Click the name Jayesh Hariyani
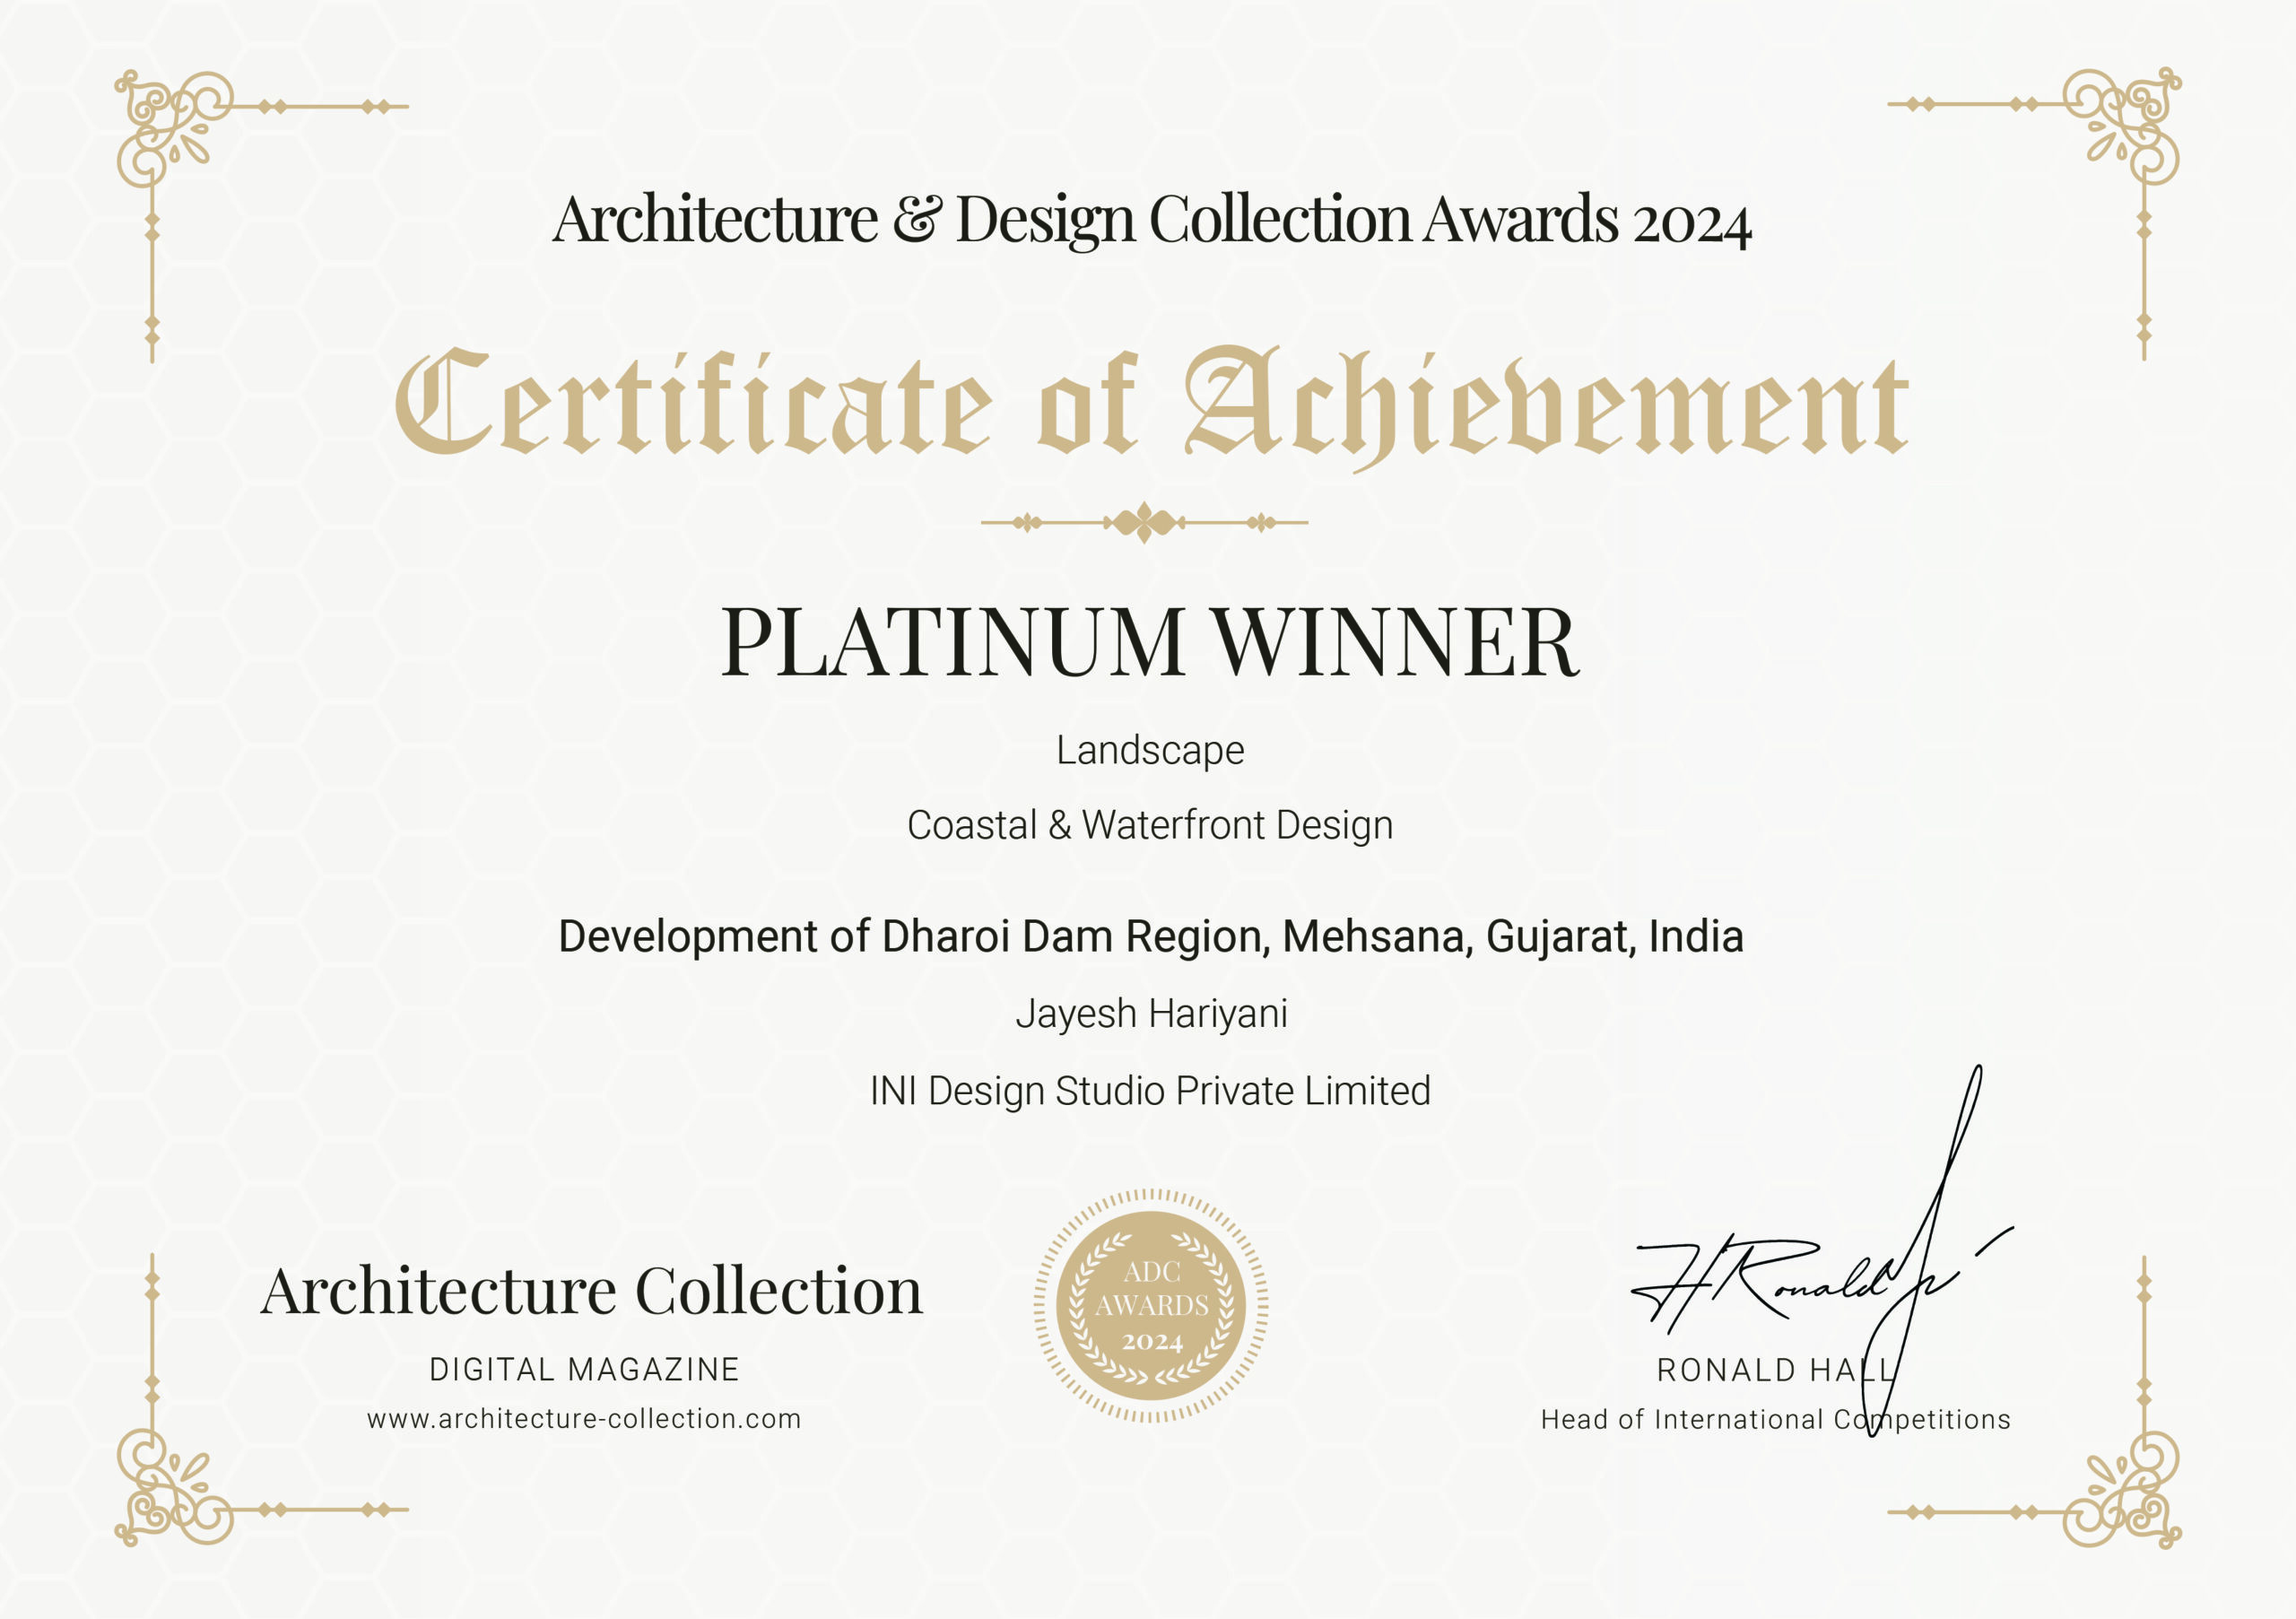The height and width of the screenshot is (1619, 2296). (x=1151, y=1014)
